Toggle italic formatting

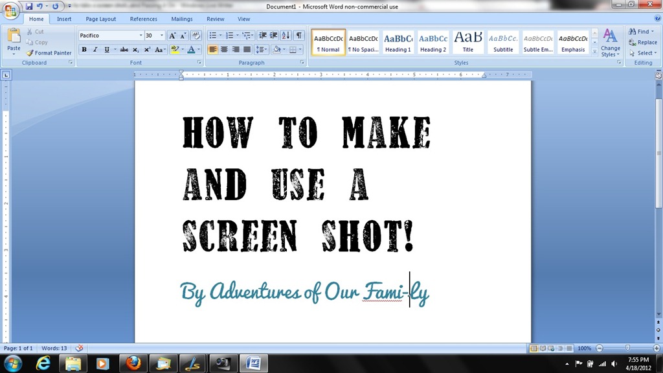[95, 49]
